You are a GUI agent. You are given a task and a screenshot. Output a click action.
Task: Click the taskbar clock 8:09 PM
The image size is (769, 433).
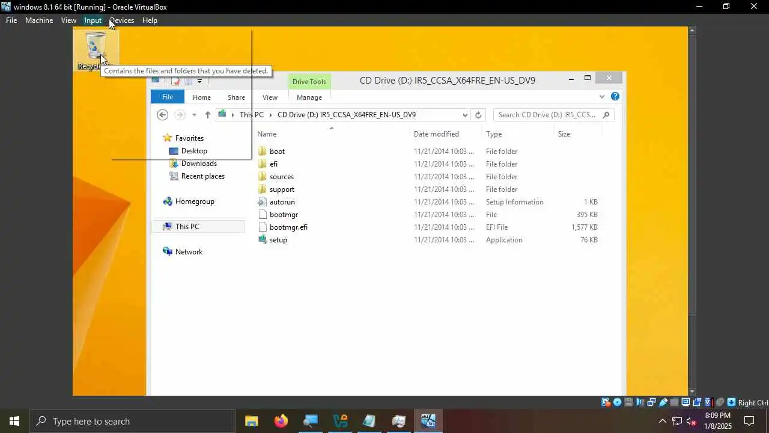(x=718, y=416)
